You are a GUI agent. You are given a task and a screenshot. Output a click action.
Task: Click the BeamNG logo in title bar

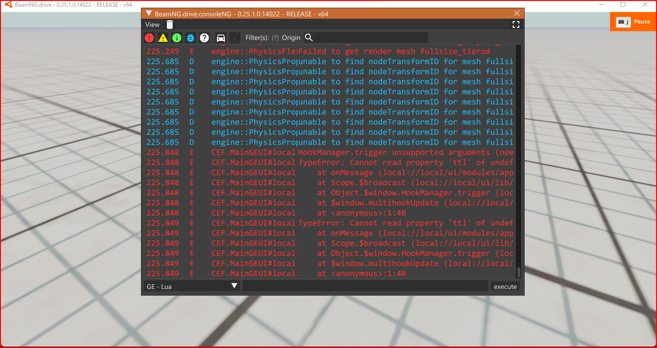pyautogui.click(x=8, y=4)
